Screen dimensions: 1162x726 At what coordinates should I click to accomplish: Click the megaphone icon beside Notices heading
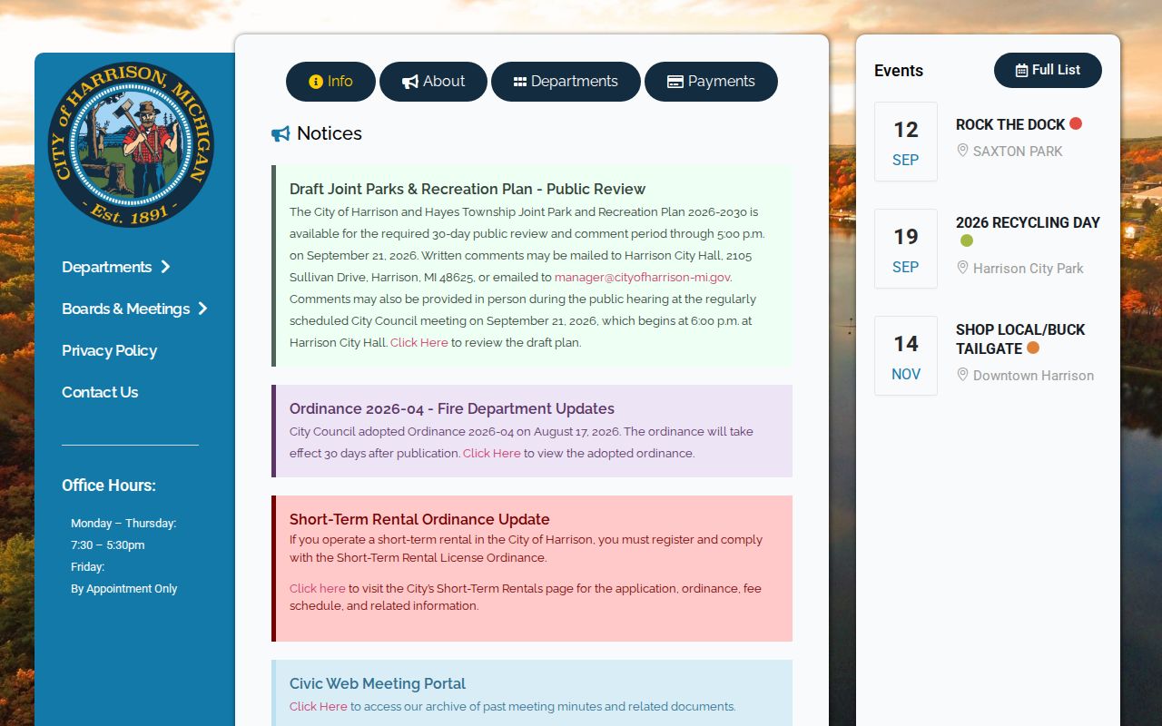[281, 134]
